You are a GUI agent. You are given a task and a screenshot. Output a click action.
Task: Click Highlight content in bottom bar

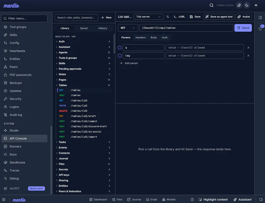[x=213, y=199]
